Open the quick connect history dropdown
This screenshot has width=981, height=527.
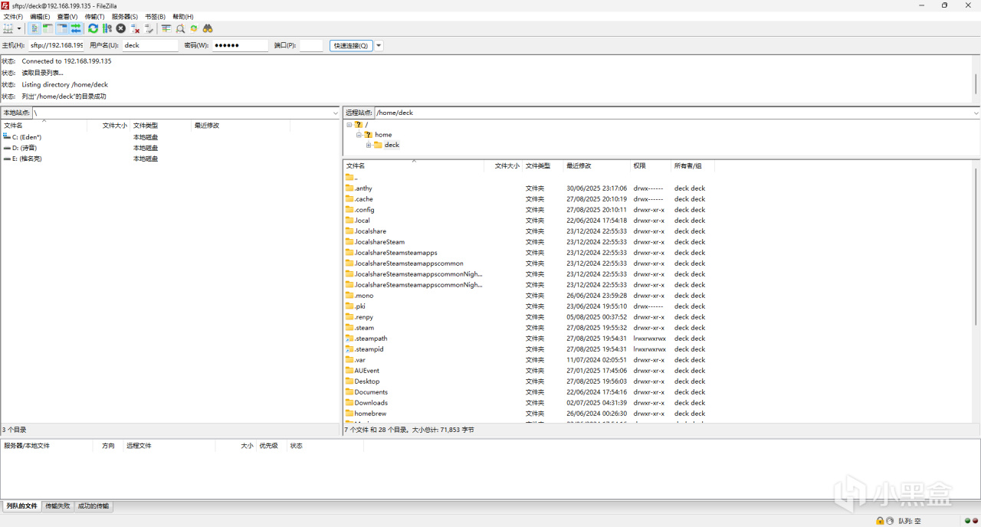pos(379,45)
